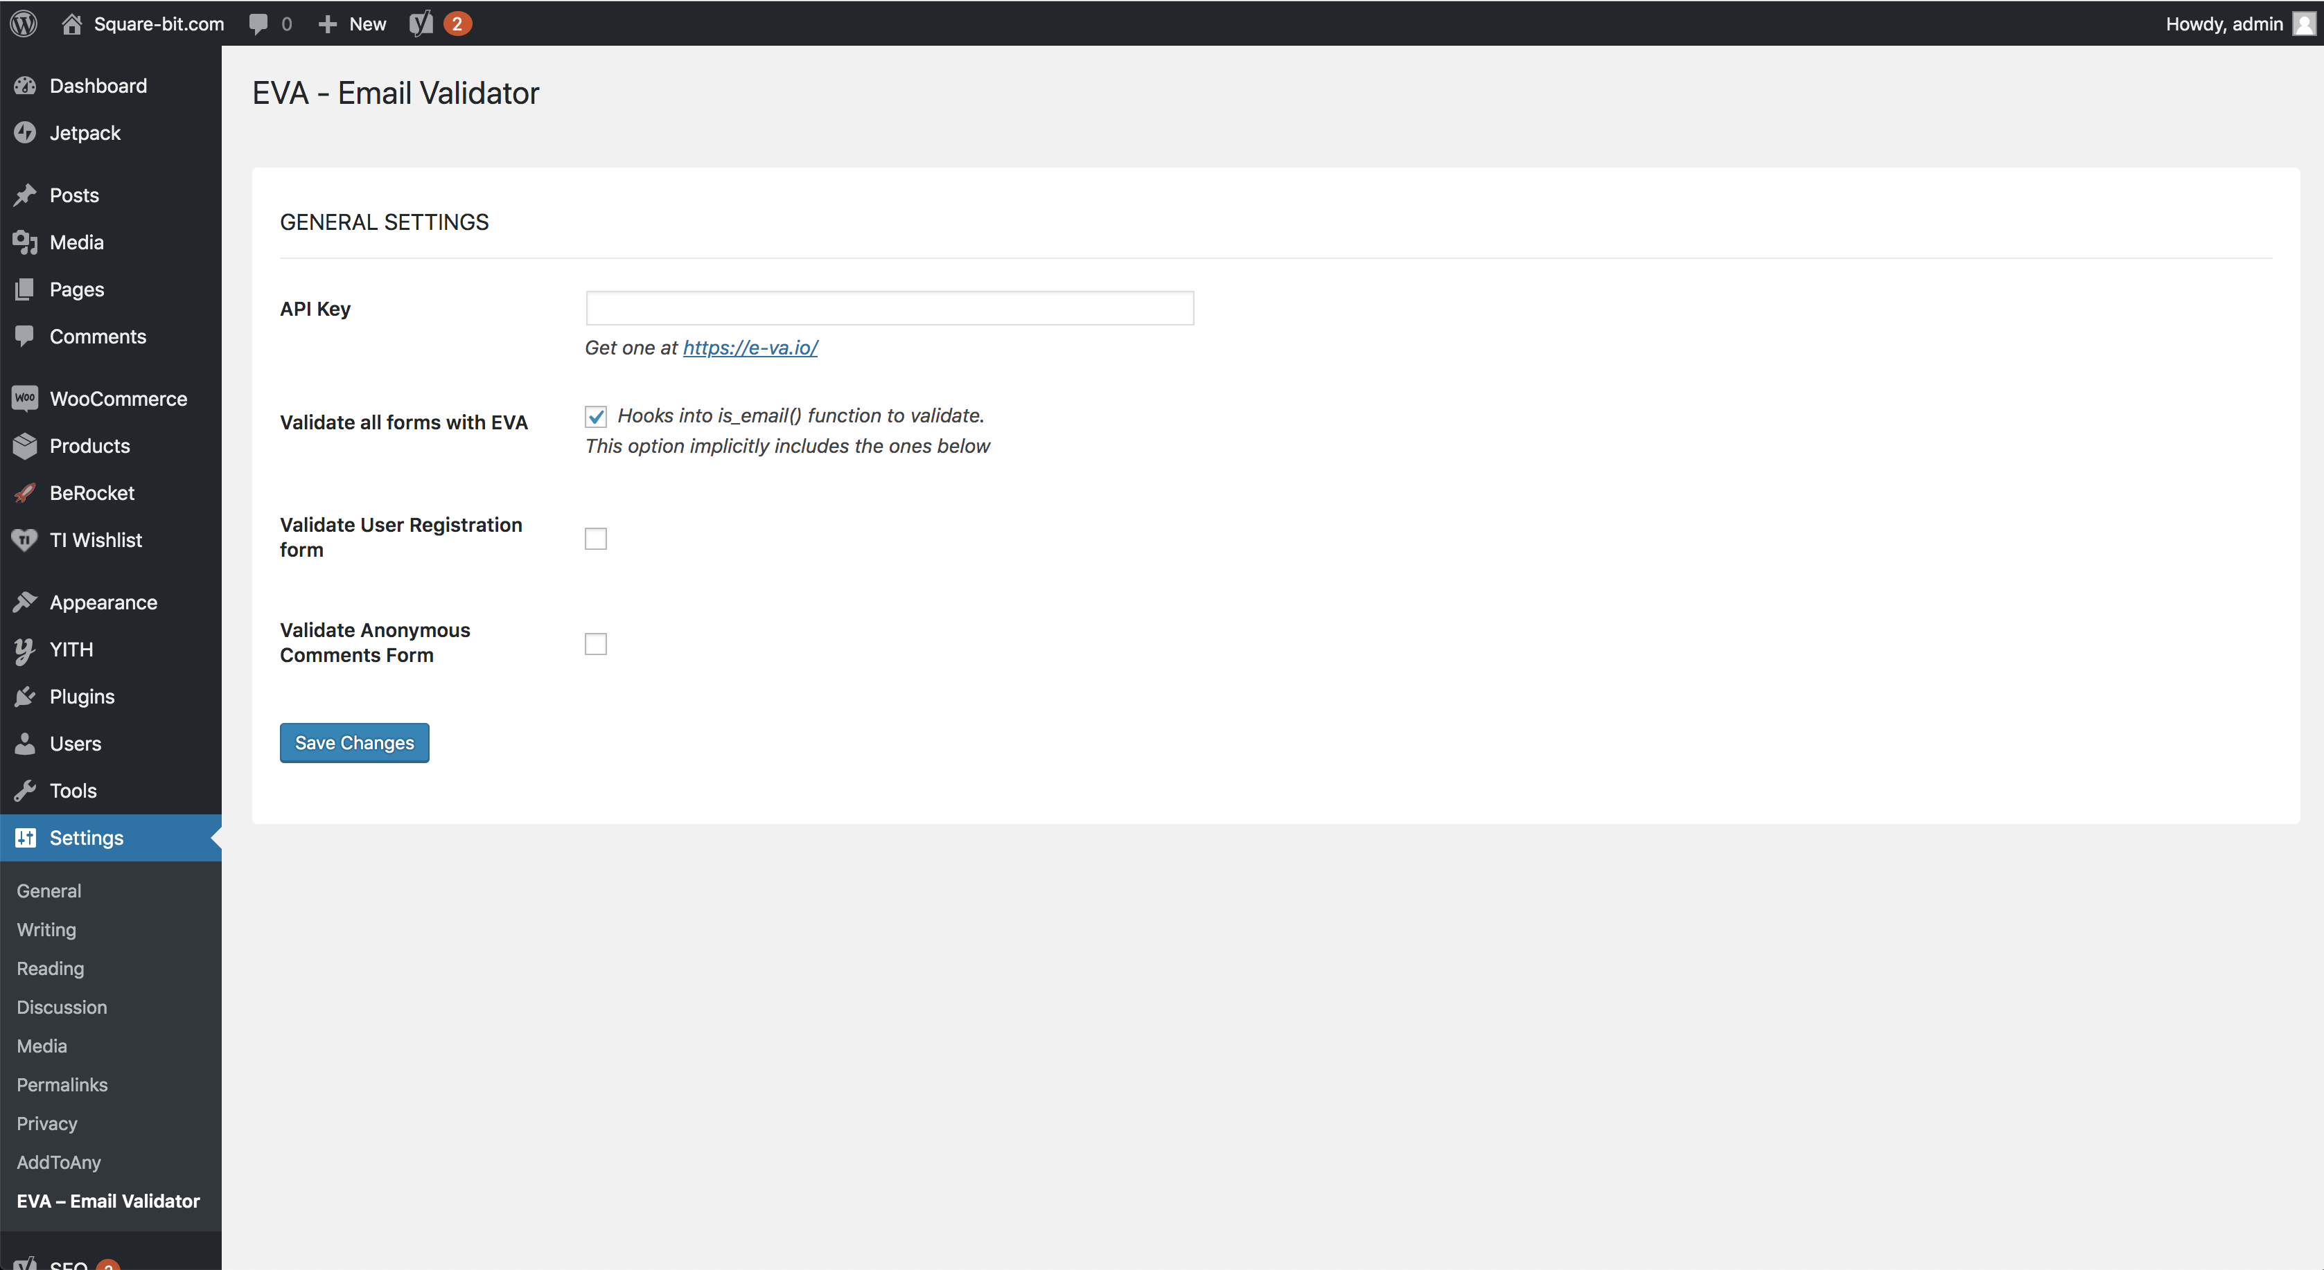The height and width of the screenshot is (1270, 2324).
Task: Click the Comments bubble icon in sidebar
Action: [x=25, y=337]
